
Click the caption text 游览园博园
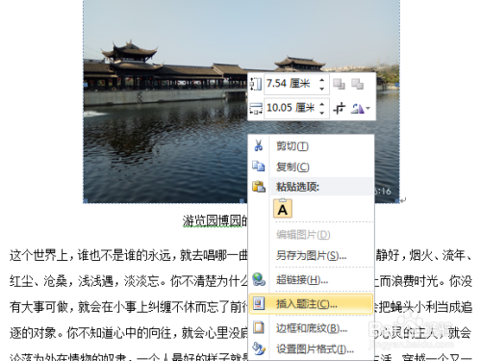coord(211,220)
